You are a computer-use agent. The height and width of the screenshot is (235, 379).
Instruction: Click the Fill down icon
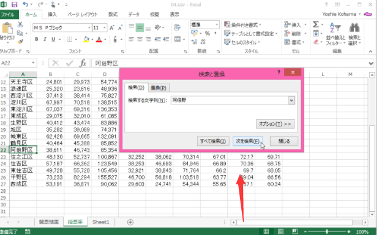click(316, 33)
